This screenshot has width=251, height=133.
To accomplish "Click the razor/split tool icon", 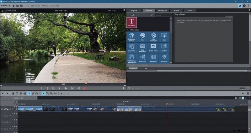I will pyautogui.click(x=61, y=93).
